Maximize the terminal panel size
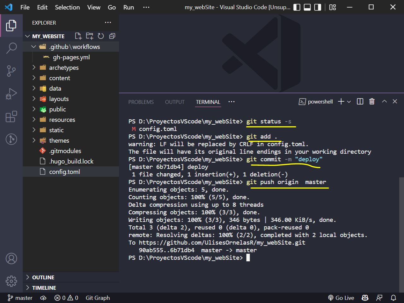 [x=384, y=101]
